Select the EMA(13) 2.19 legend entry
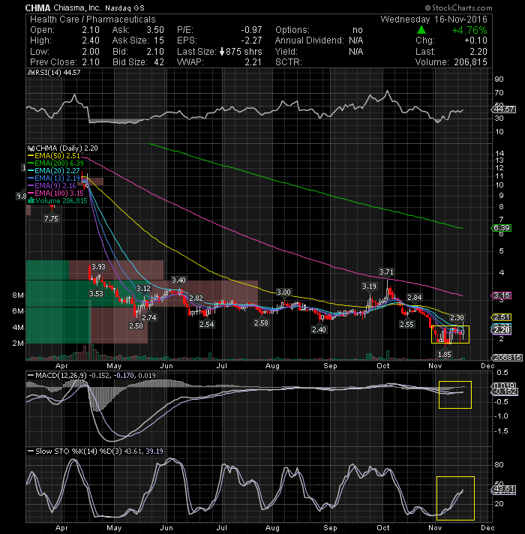 (x=54, y=178)
